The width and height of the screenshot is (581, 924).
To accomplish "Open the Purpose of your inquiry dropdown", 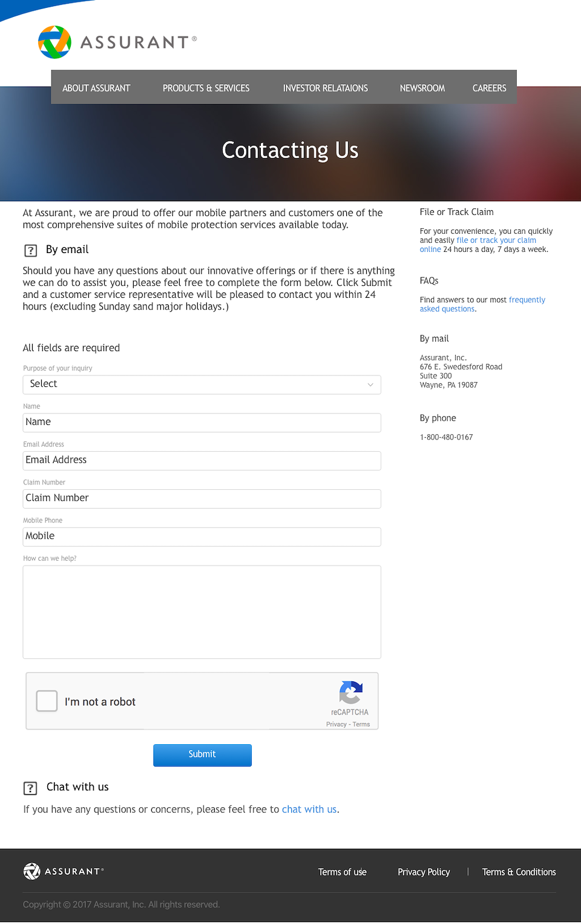I will point(202,384).
